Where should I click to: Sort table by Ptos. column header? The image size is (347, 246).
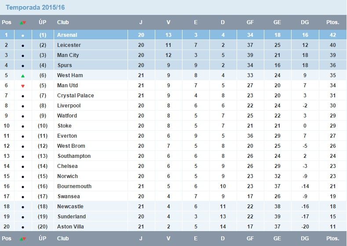click(x=332, y=22)
